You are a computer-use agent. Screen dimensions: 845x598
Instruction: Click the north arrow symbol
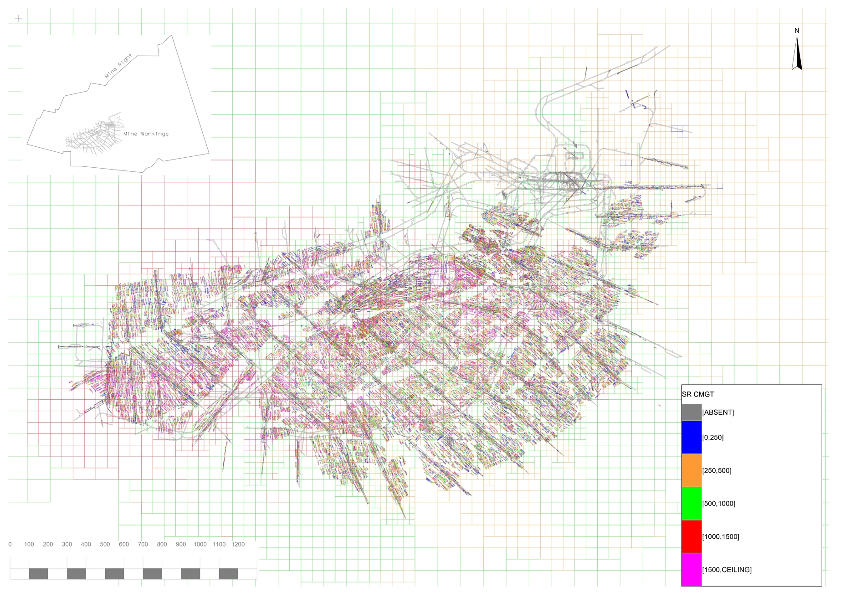(797, 53)
